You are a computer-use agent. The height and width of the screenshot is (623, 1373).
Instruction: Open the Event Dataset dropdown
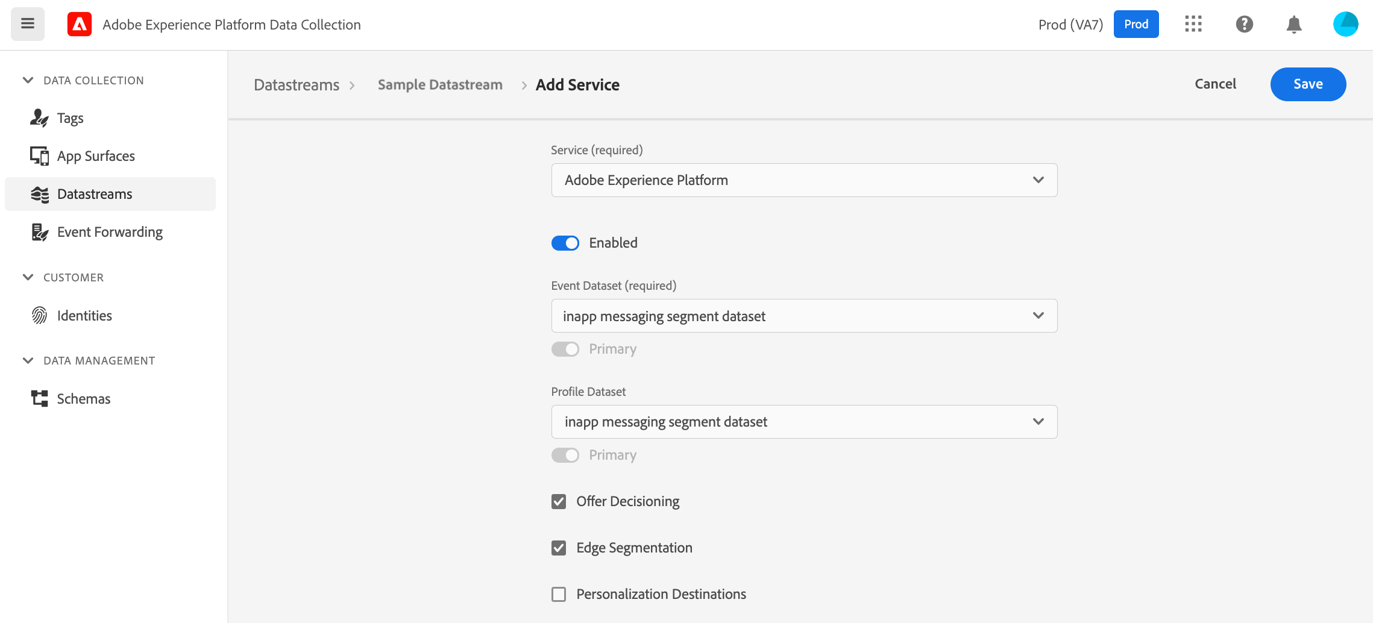tap(804, 316)
